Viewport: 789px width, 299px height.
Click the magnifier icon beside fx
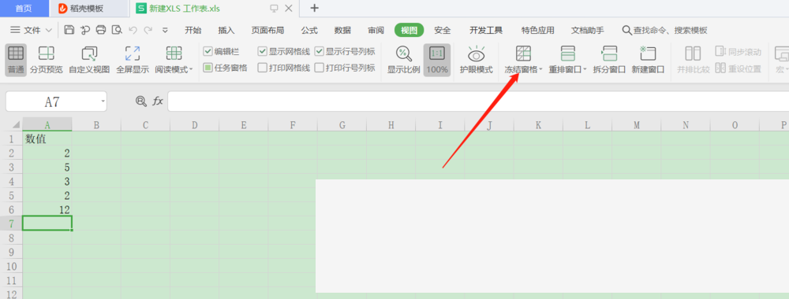(x=141, y=101)
